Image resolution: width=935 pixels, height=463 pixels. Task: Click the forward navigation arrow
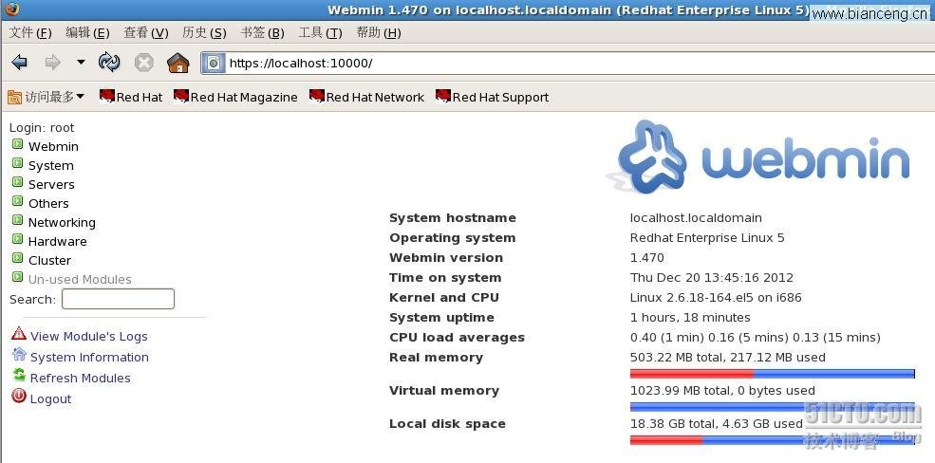click(53, 62)
